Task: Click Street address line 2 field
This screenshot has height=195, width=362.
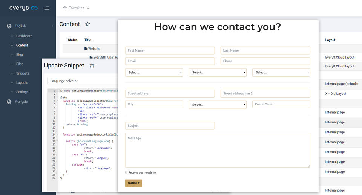Action: [x=265, y=94]
